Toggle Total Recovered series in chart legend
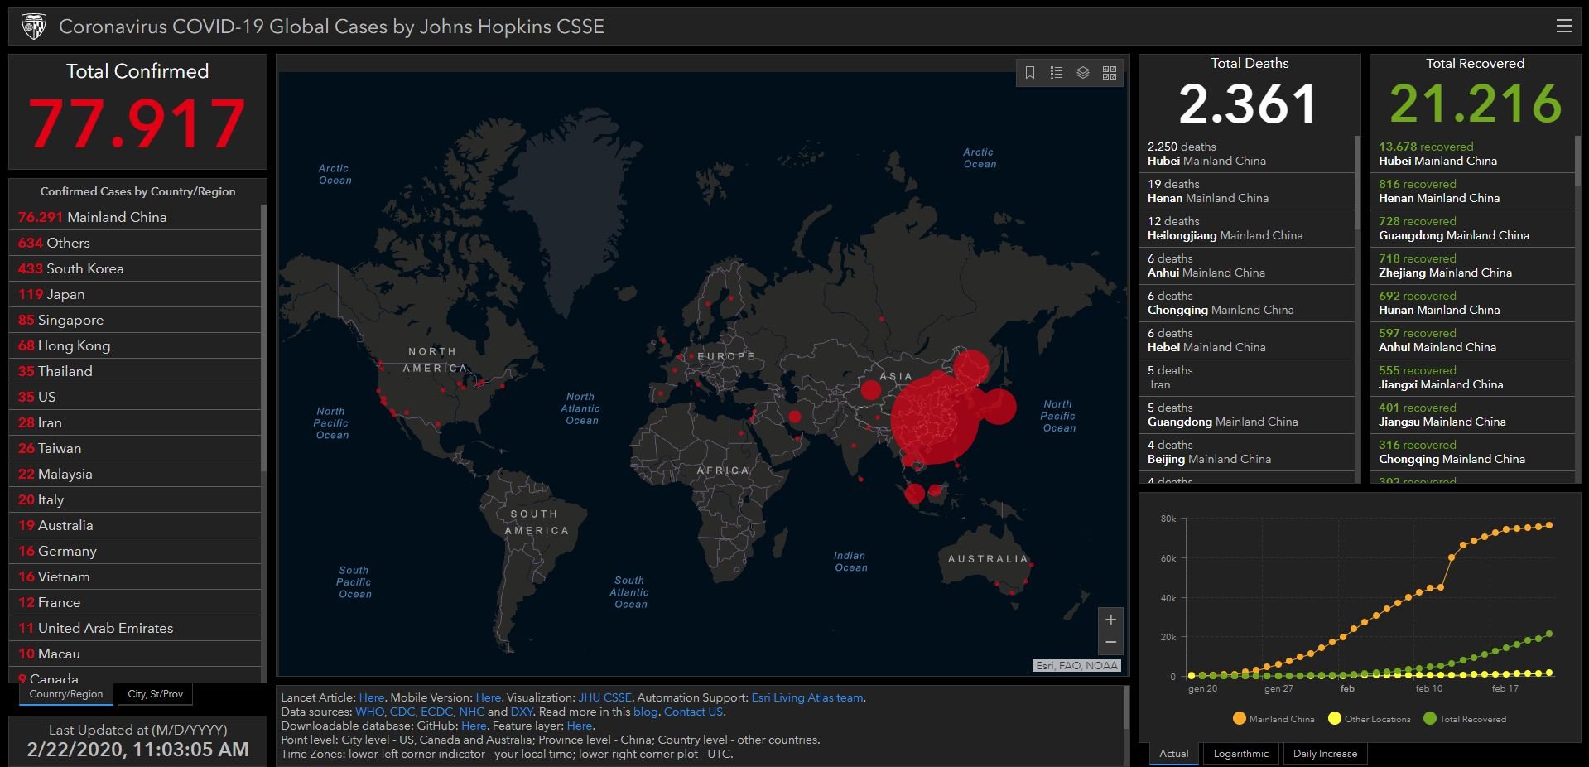1589x767 pixels. (1464, 719)
